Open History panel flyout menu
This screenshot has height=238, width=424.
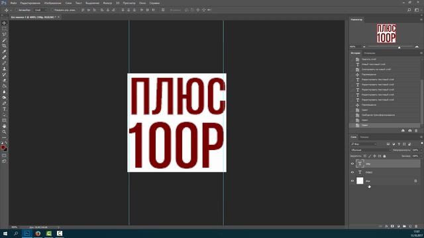[x=421, y=53]
